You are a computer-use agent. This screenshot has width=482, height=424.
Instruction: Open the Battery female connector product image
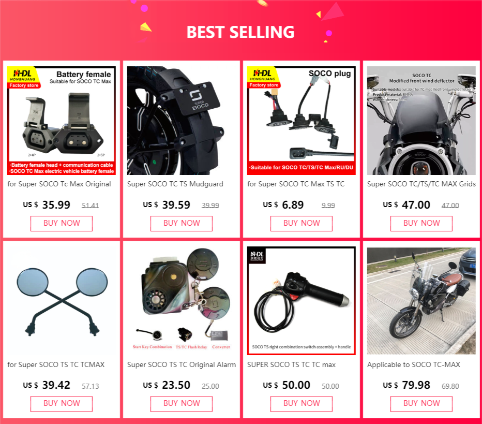coord(62,121)
